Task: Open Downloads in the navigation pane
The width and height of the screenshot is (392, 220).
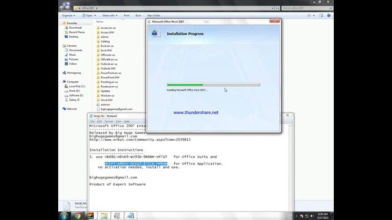Action: point(75,28)
